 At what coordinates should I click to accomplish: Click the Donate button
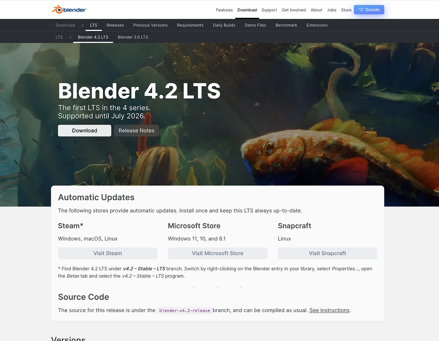[369, 10]
